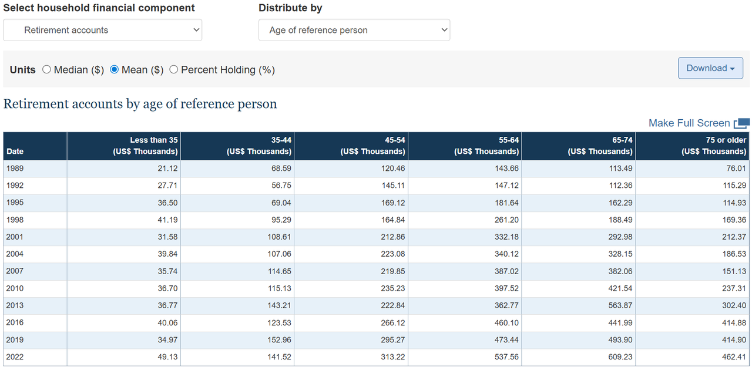Click the Date column header
Viewport: 752px width, 367px height.
(15, 151)
